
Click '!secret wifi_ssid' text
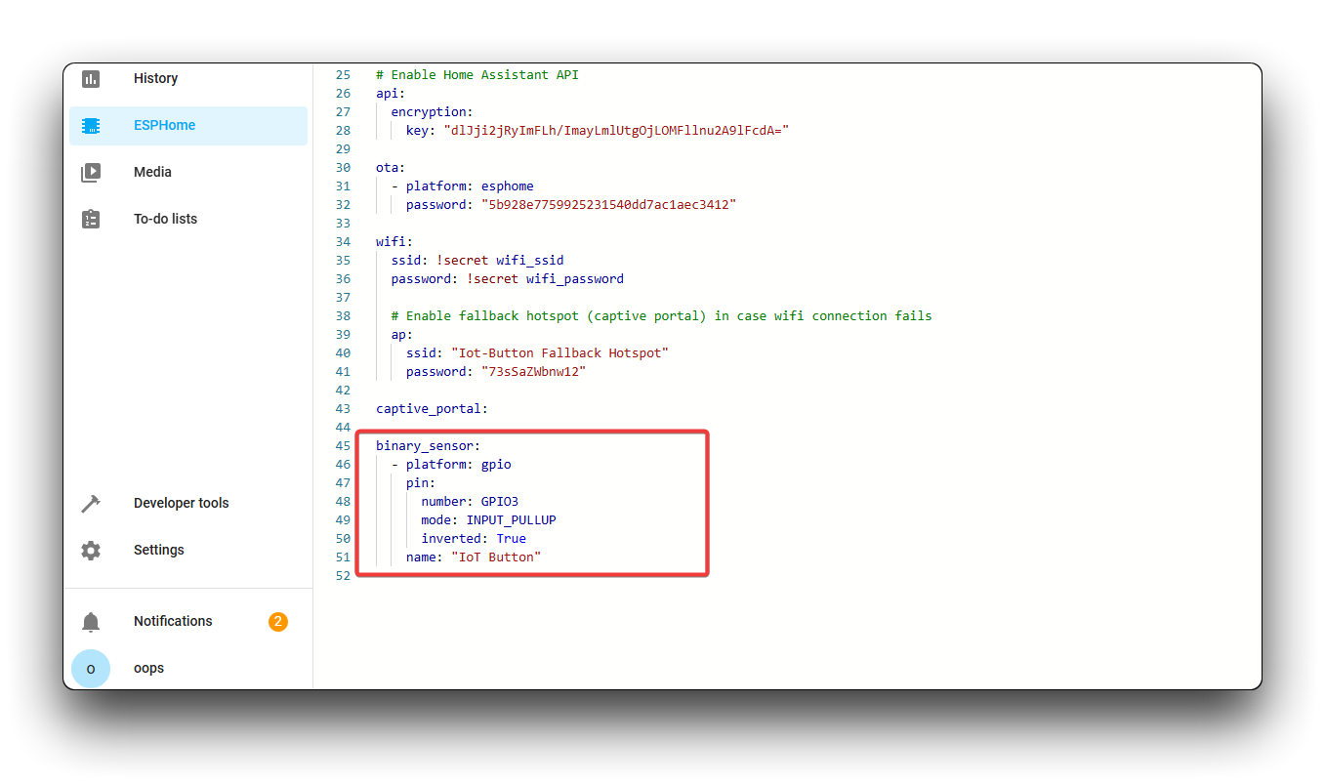(x=500, y=261)
